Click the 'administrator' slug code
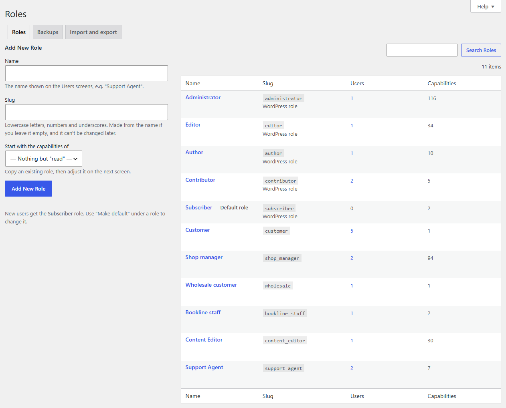Screen dimensions: 506x408 pos(283,98)
